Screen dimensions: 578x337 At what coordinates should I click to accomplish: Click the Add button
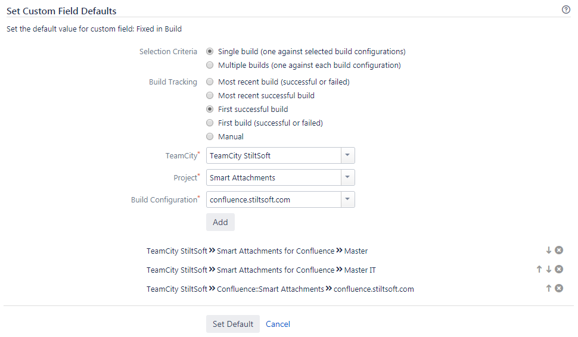point(220,222)
